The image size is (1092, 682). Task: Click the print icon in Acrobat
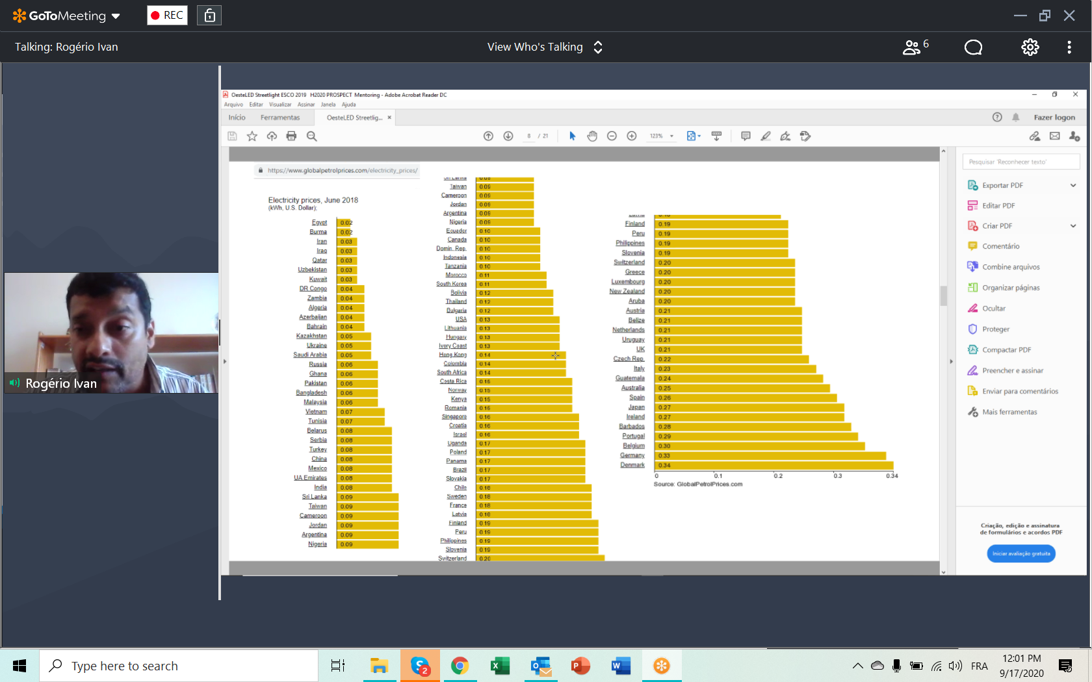pos(291,136)
